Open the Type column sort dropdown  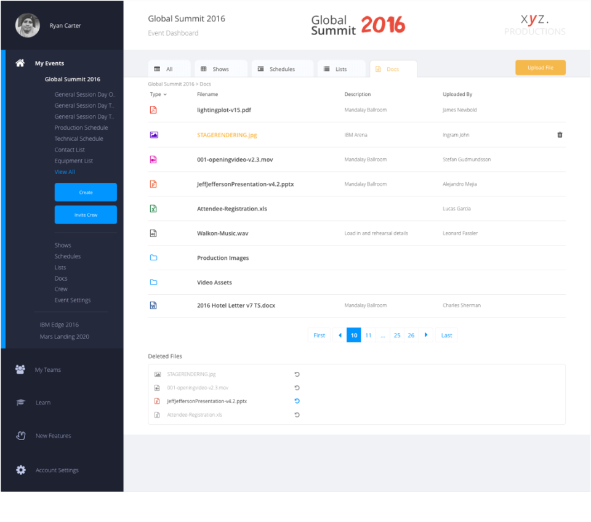(x=157, y=94)
